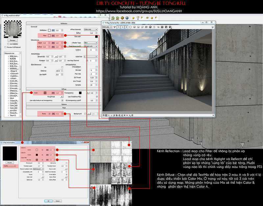Screen dimensions: 263x206
Task: Click the Color B map button in texture editor
Action: (47, 155)
